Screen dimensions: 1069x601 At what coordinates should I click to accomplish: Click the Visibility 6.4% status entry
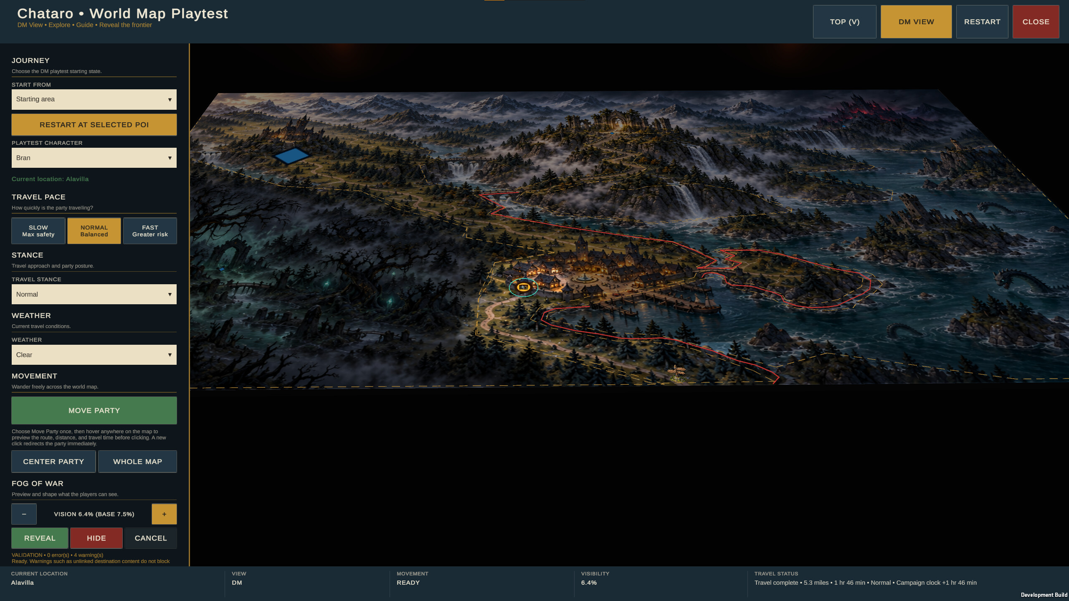(x=595, y=579)
